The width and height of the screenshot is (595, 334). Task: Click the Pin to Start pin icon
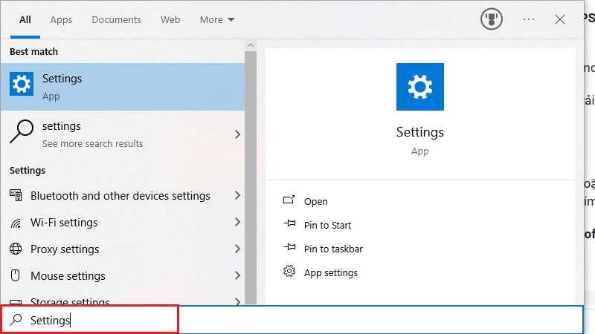[289, 223]
